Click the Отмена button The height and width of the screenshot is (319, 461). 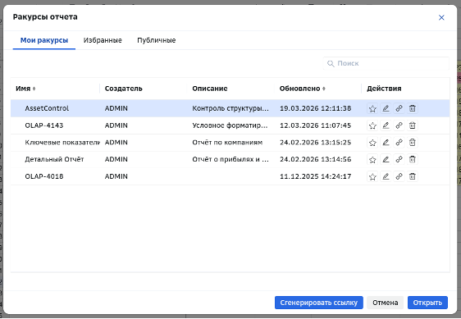(386, 303)
